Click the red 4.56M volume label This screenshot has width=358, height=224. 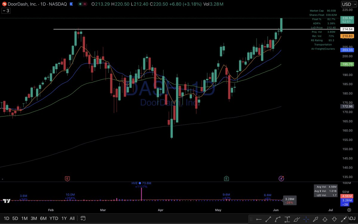point(347,196)
